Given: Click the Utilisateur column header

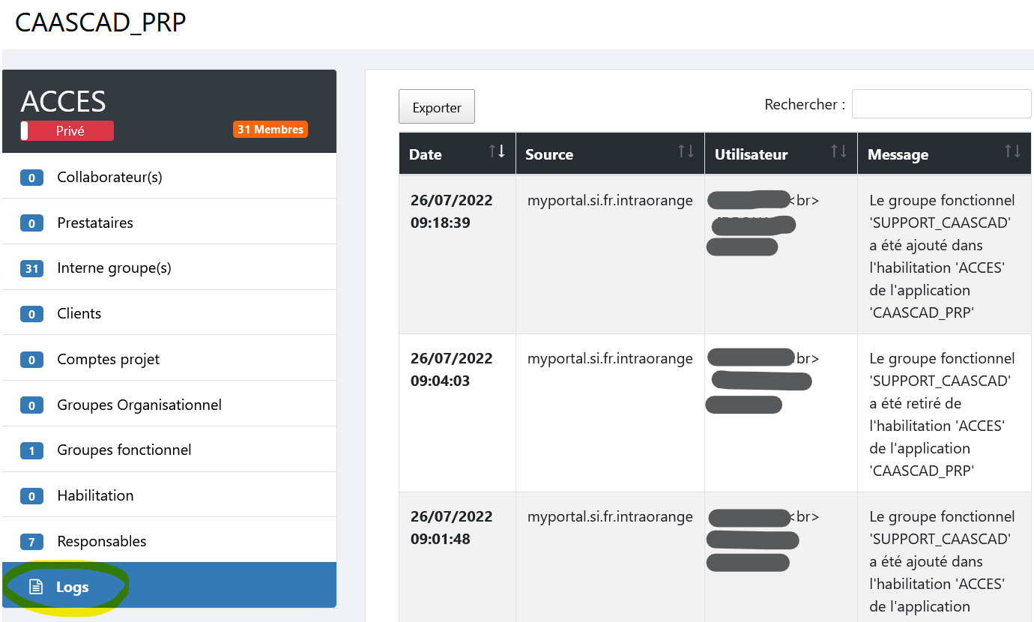Looking at the screenshot, I should 781,154.
